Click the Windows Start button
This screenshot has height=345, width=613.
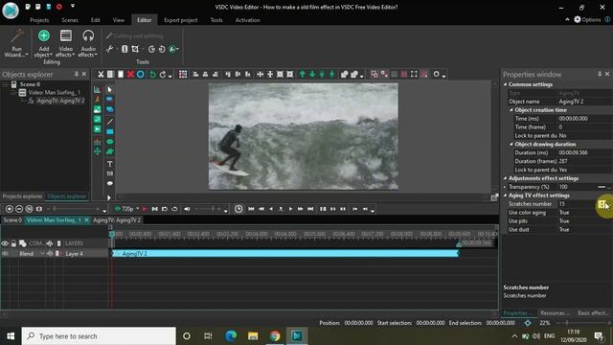pos(11,336)
